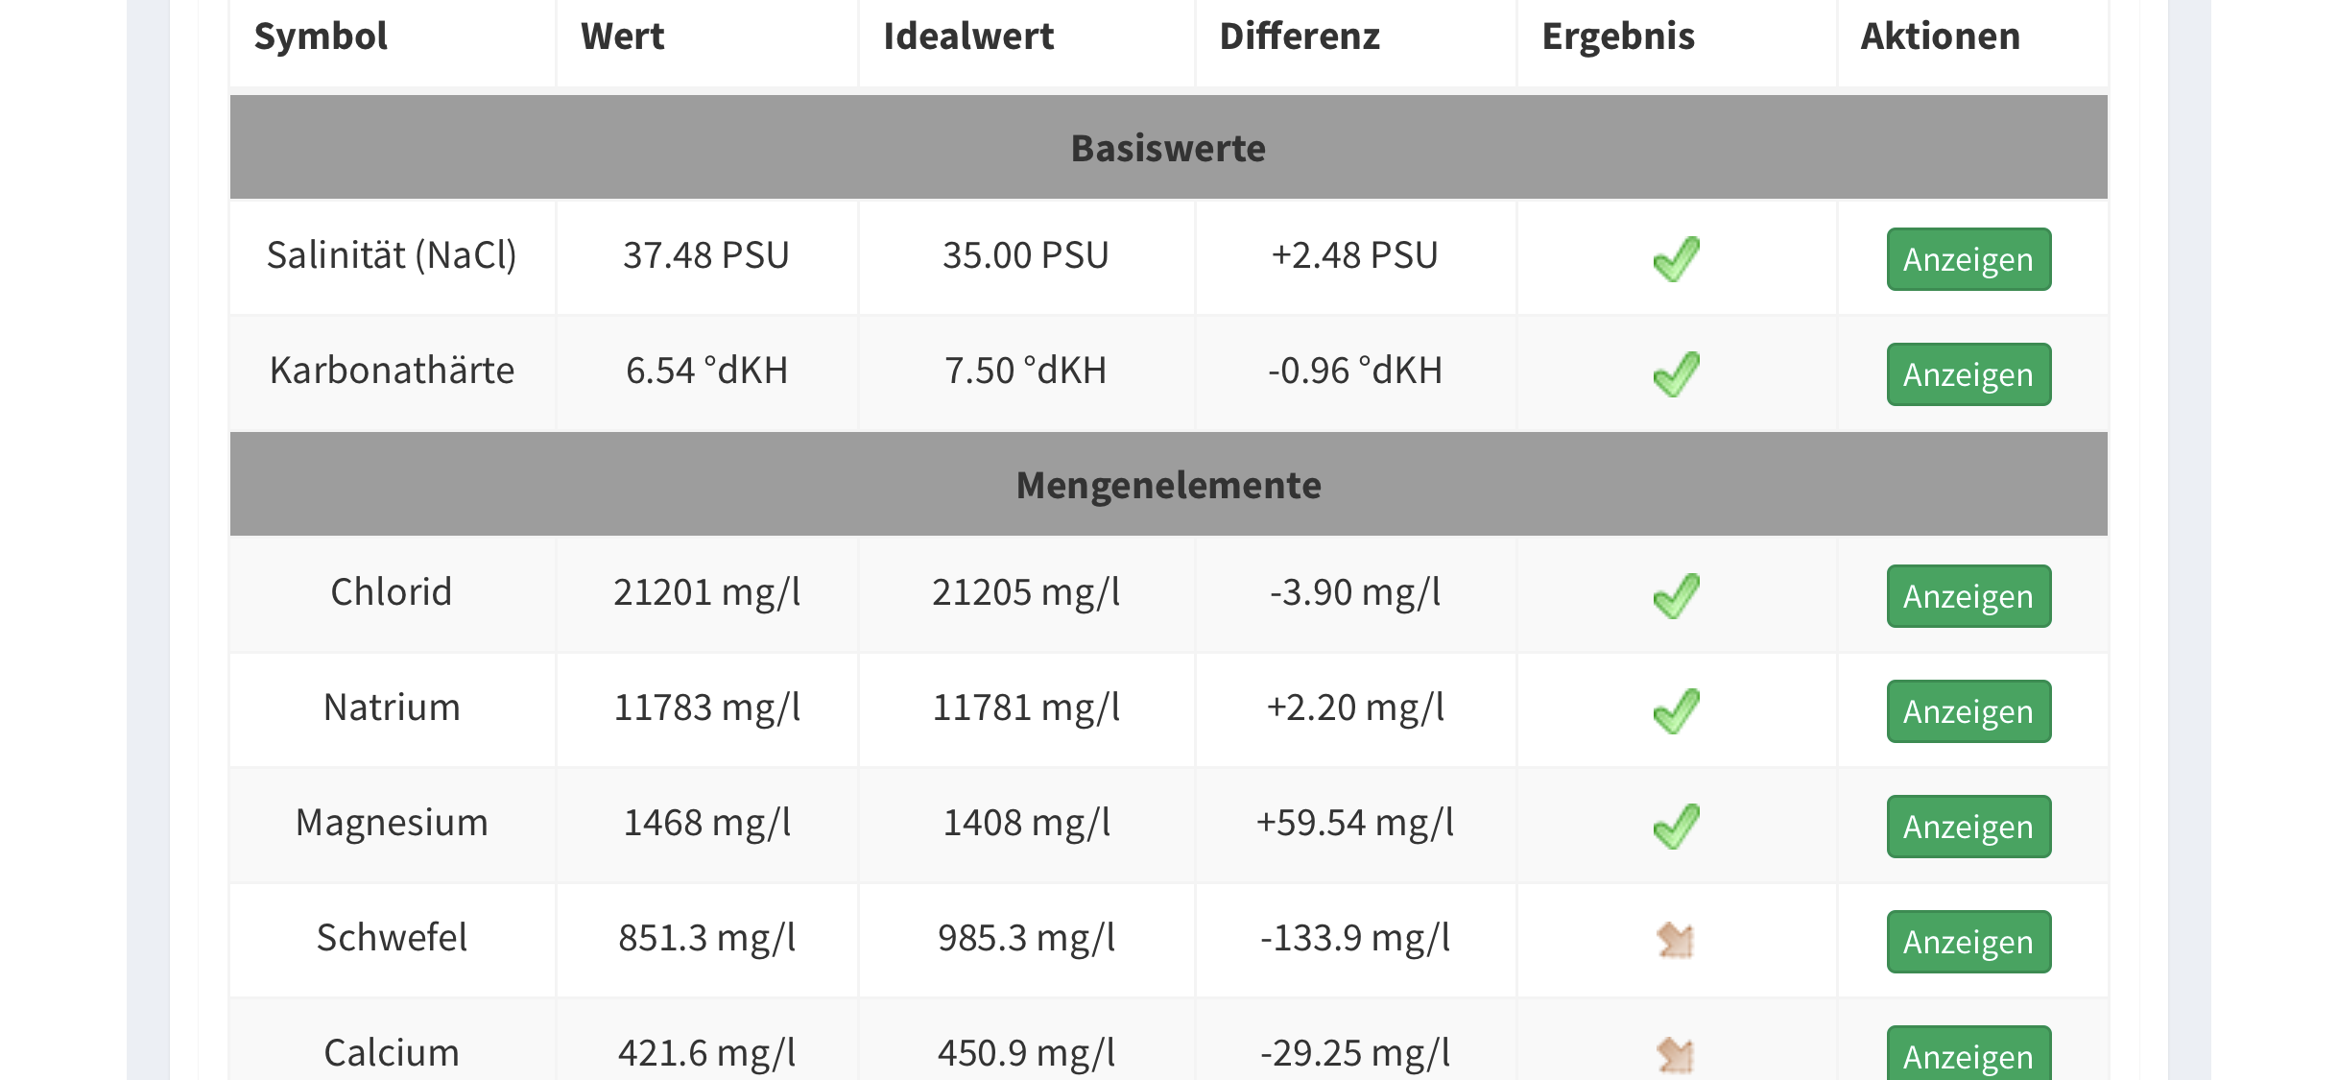
Task: Click the green checkmark for Salinität
Action: click(1676, 258)
